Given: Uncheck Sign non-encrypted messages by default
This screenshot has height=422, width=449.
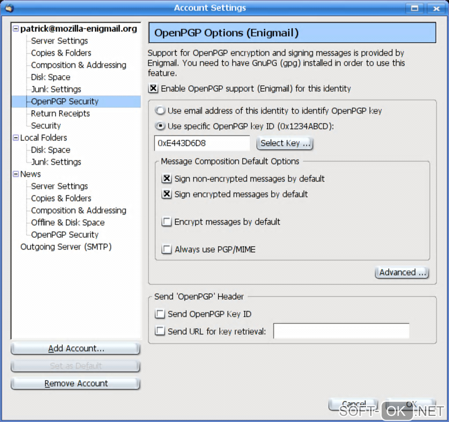Looking at the screenshot, I should coord(166,179).
